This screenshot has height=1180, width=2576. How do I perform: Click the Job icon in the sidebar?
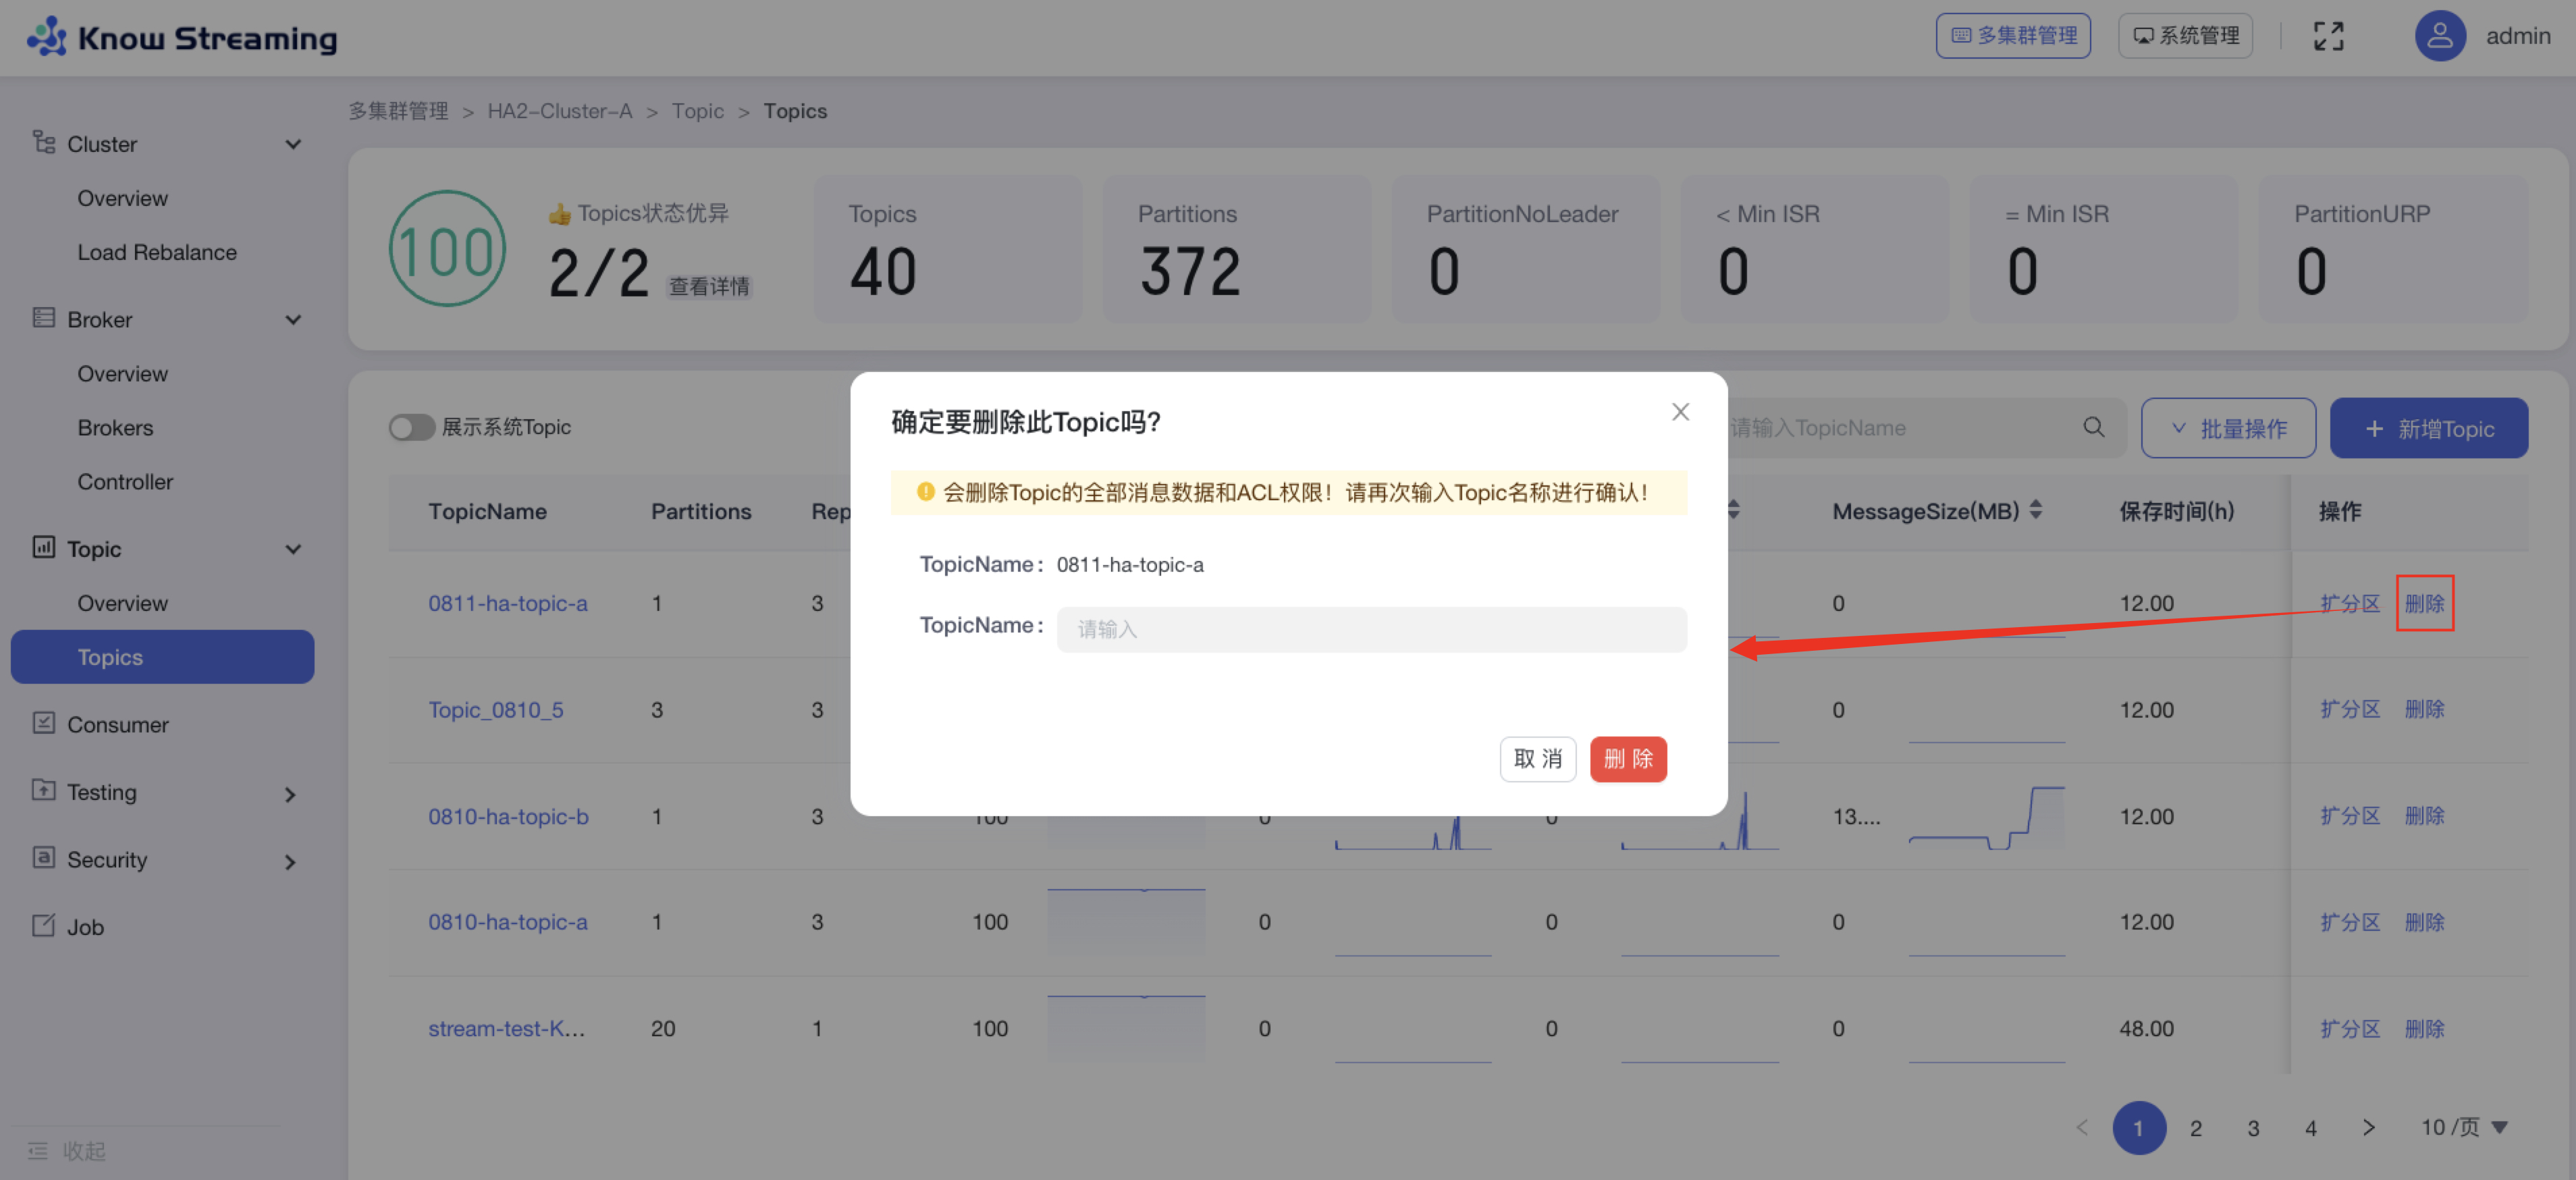coord(43,926)
